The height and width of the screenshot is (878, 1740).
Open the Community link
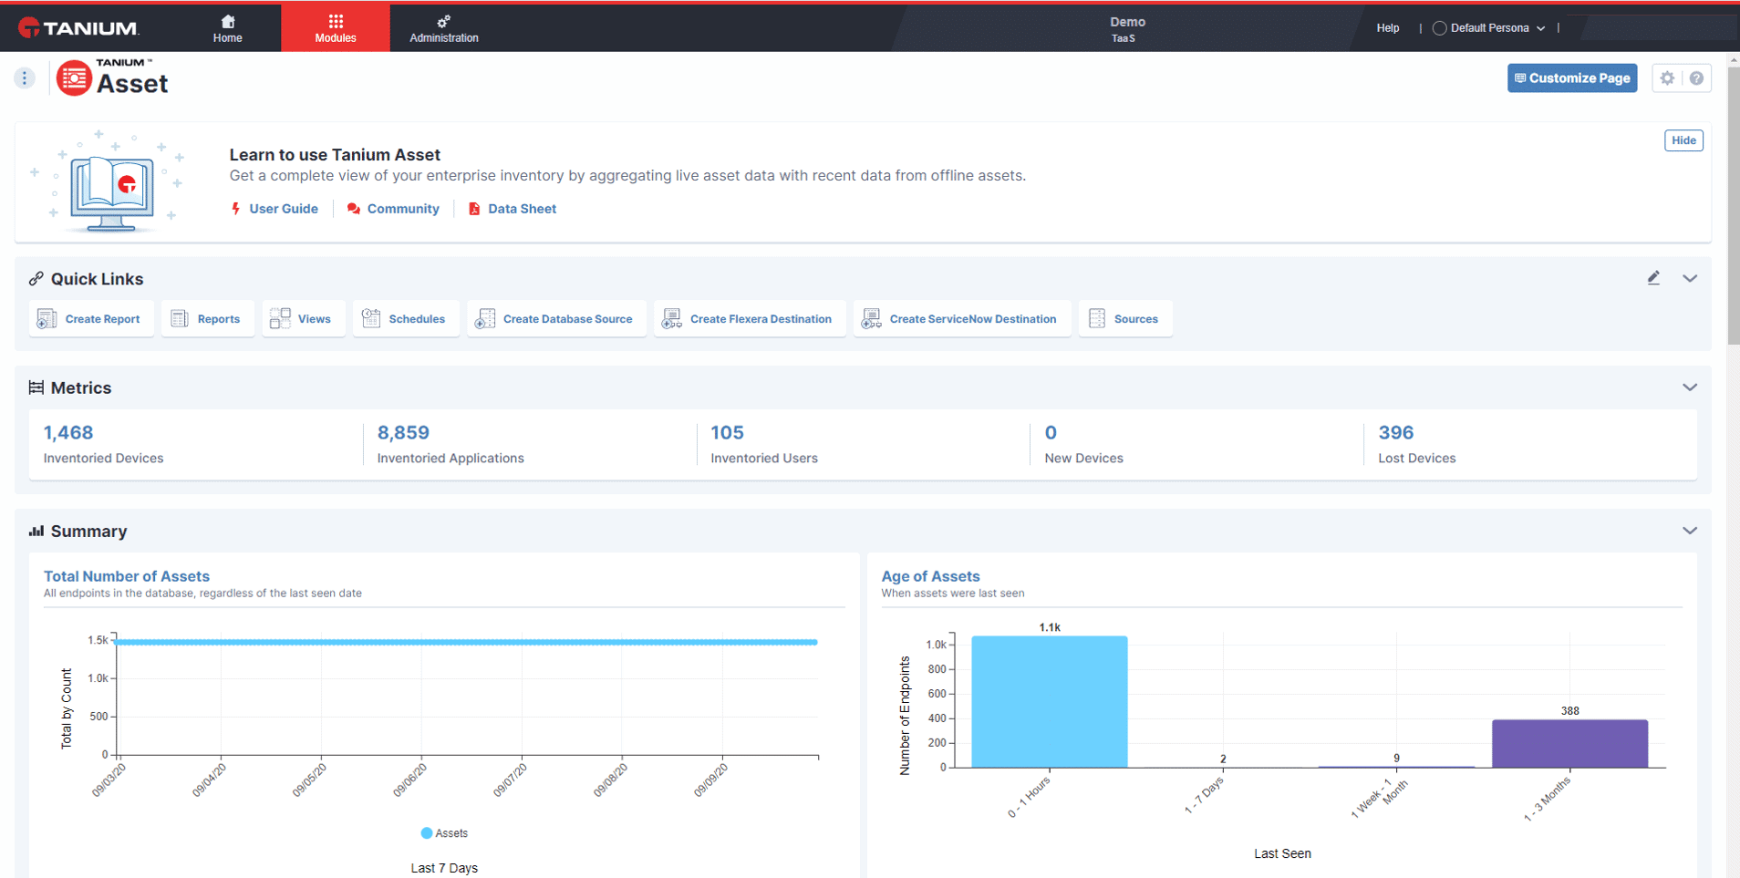[403, 209]
